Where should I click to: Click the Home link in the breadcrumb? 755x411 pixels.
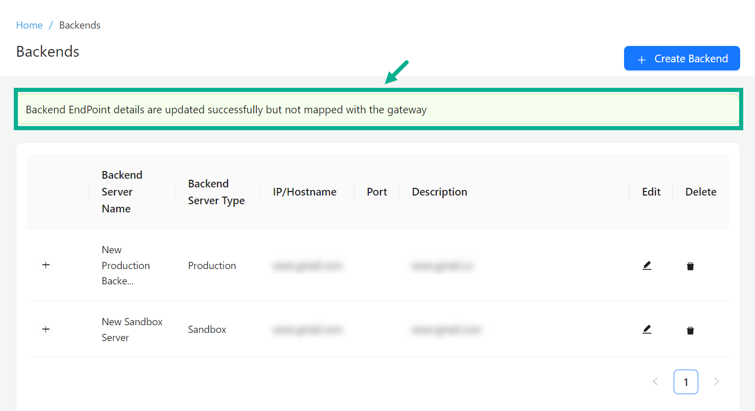(29, 25)
